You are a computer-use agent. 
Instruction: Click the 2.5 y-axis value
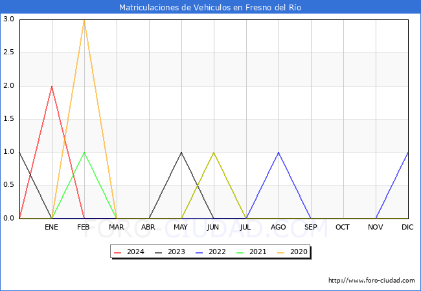tap(8, 52)
